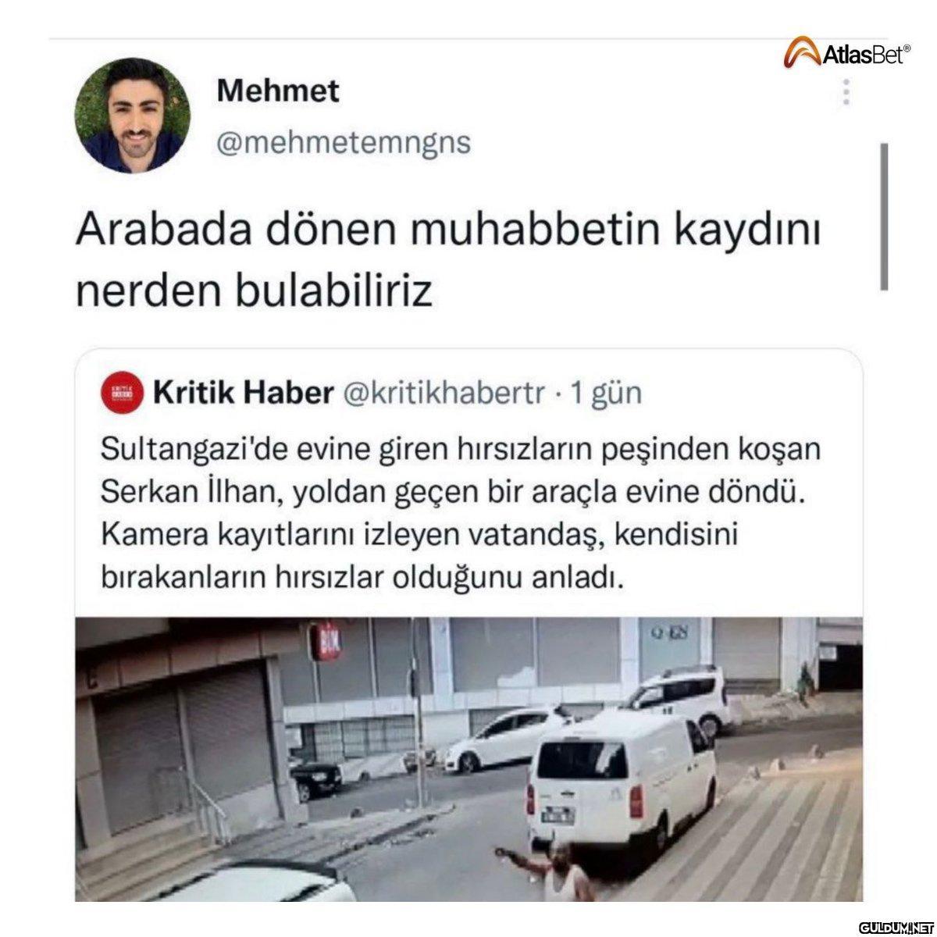The width and height of the screenshot is (937, 937).
Task: Open Mehmet's profile picture
Action: [x=133, y=116]
